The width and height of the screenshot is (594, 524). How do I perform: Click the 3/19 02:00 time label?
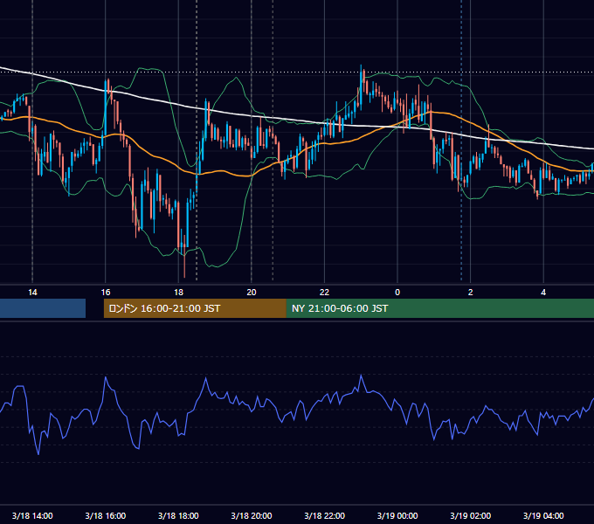tap(470, 515)
